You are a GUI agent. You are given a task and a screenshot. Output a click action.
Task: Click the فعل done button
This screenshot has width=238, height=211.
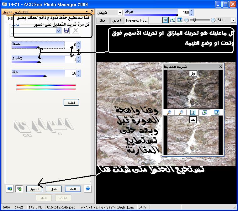54,189
